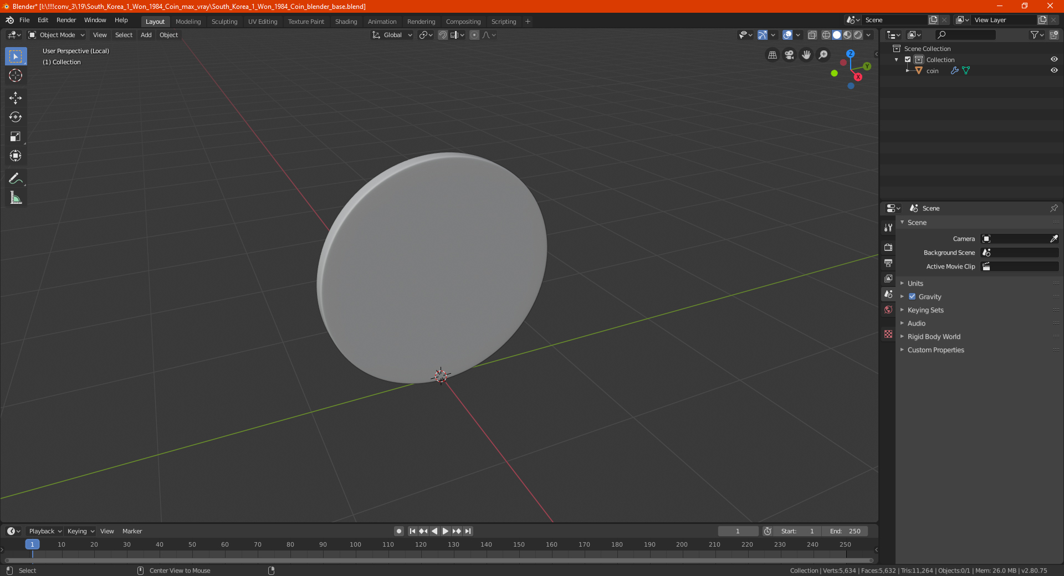Open the Texture properties tab
Viewport: 1064px width, 576px height.
click(x=888, y=334)
